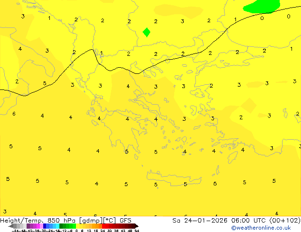Click the green patch in the top-right corner
This screenshot has height=232, width=301.
click(x=262, y=6)
